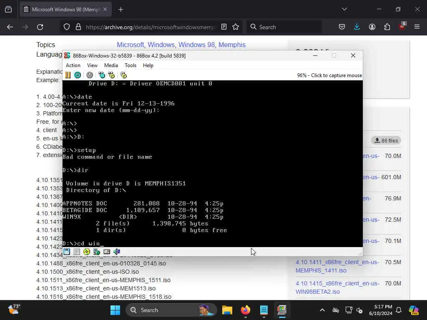427x320 pixels.
Task: Open the Help menu in 86Box
Action: [148, 65]
